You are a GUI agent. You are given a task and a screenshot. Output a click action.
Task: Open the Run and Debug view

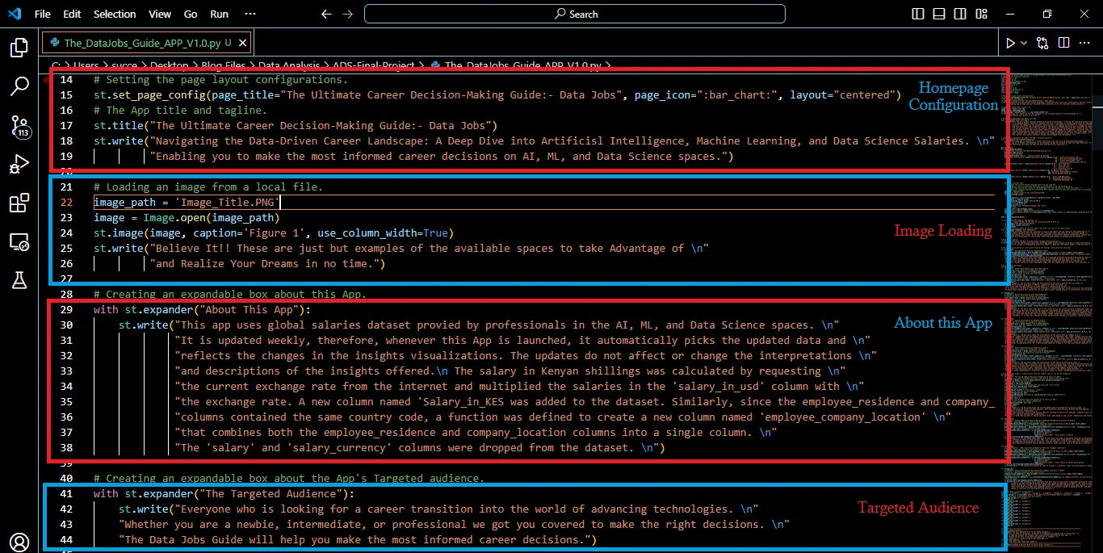point(19,165)
